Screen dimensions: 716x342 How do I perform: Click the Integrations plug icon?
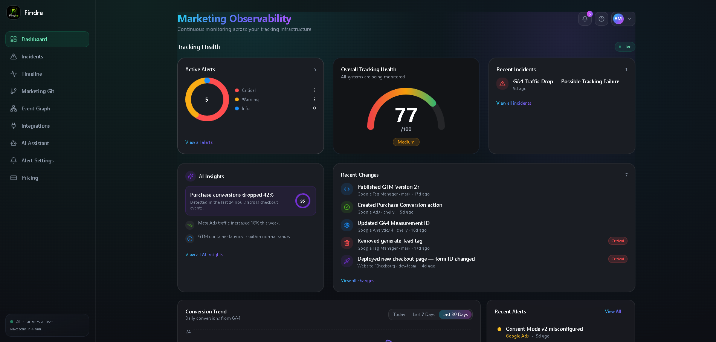pos(14,126)
